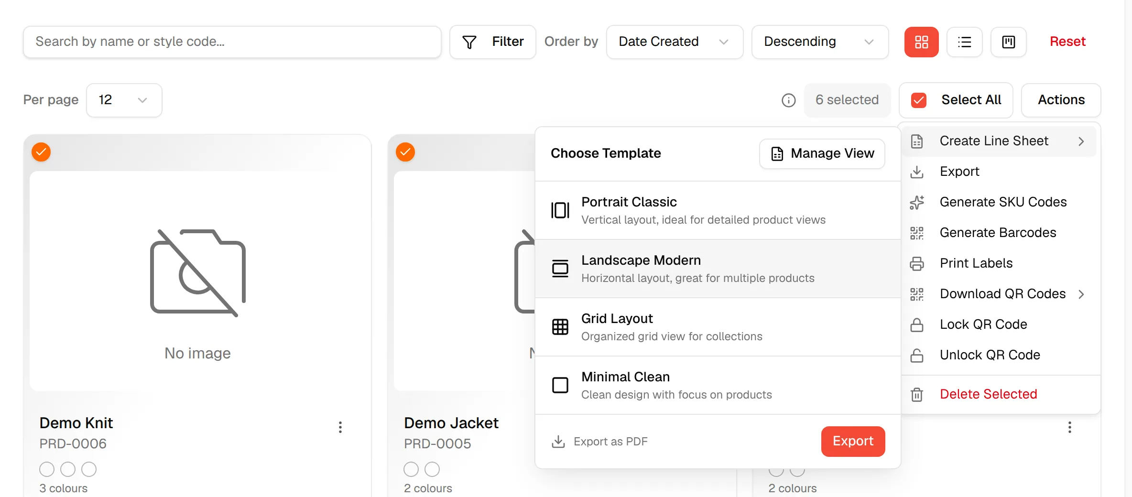Choose Print Labels from Actions menu
The image size is (1132, 497).
[x=1000, y=264]
